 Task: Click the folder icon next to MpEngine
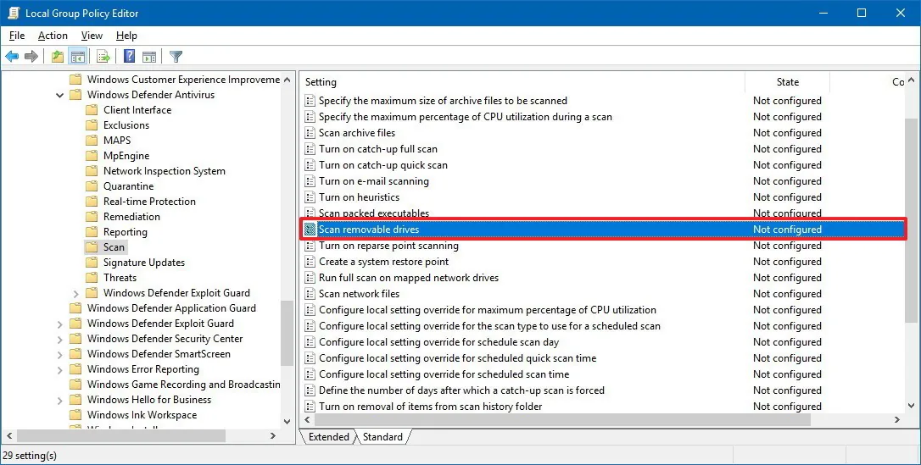point(91,155)
